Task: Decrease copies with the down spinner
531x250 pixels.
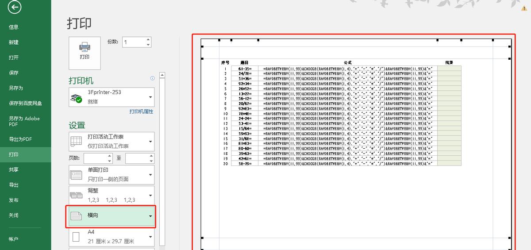Action: (148, 45)
